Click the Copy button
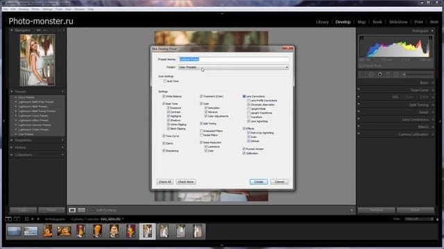Screen dimensions: 444x249 (x=23, y=210)
